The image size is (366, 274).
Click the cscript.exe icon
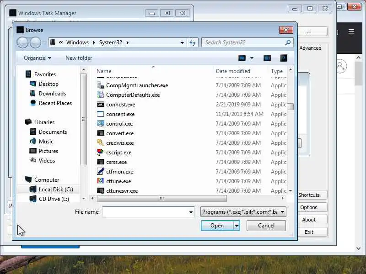click(100, 152)
